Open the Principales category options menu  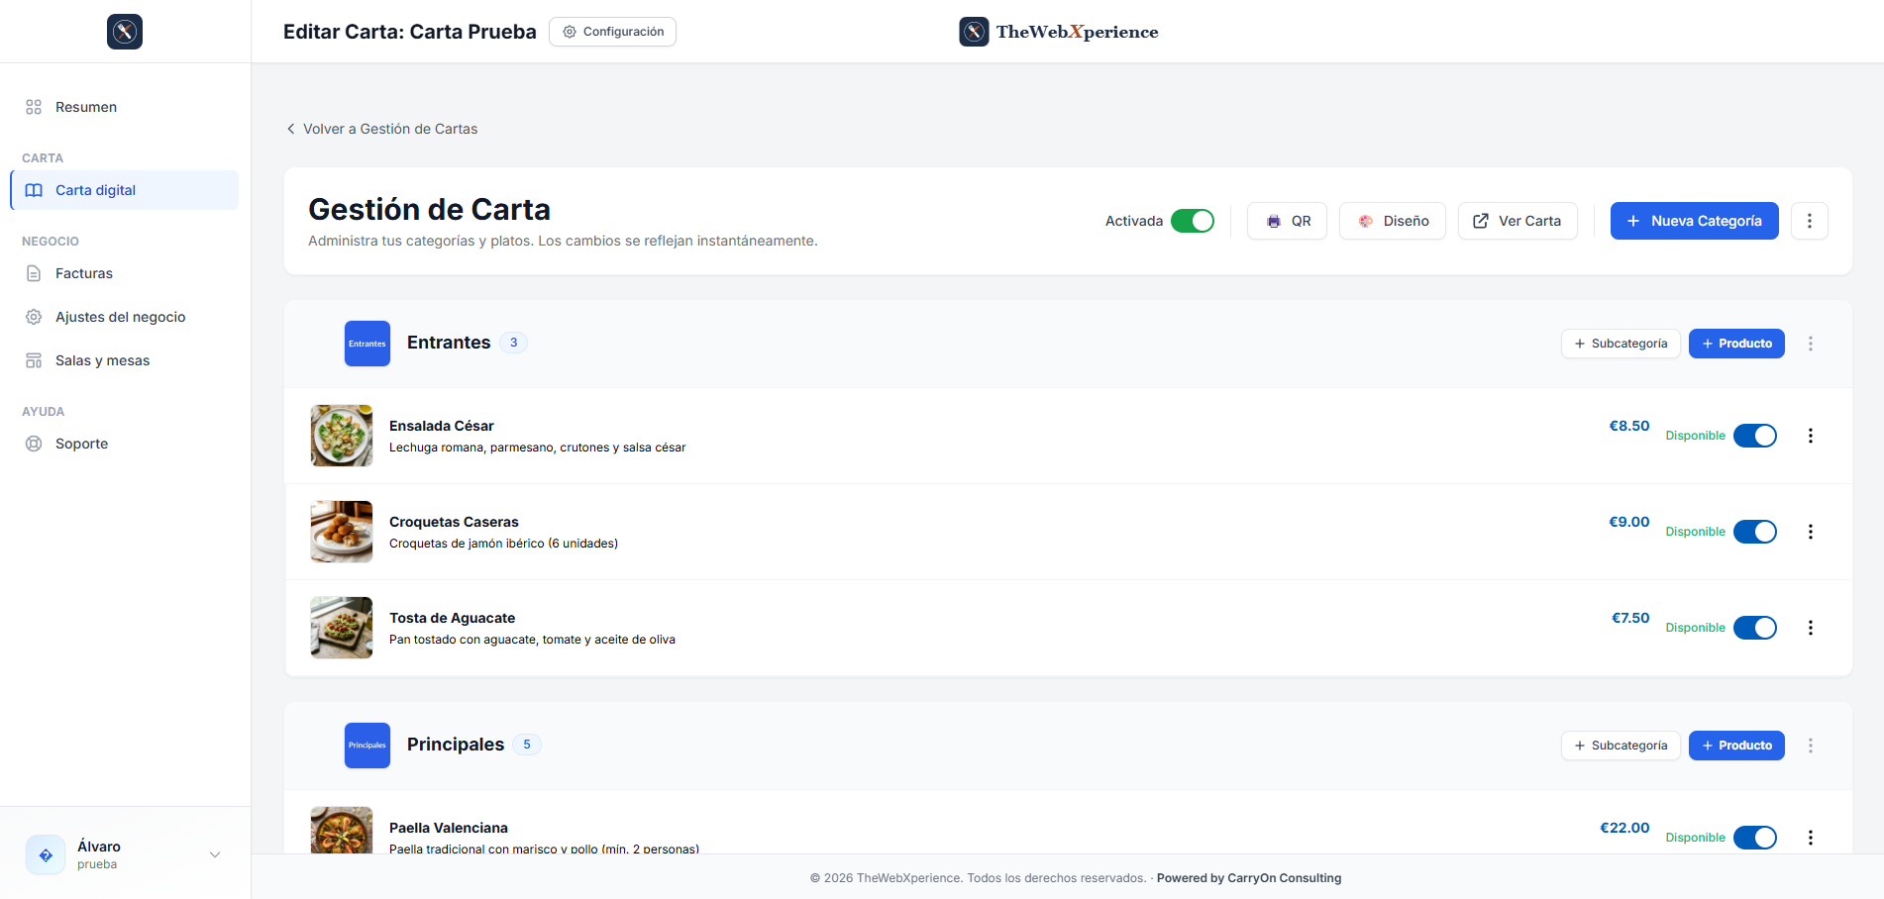1811,746
